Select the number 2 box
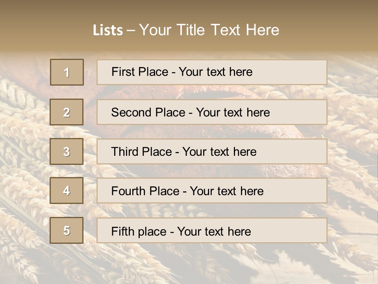 tap(67, 112)
